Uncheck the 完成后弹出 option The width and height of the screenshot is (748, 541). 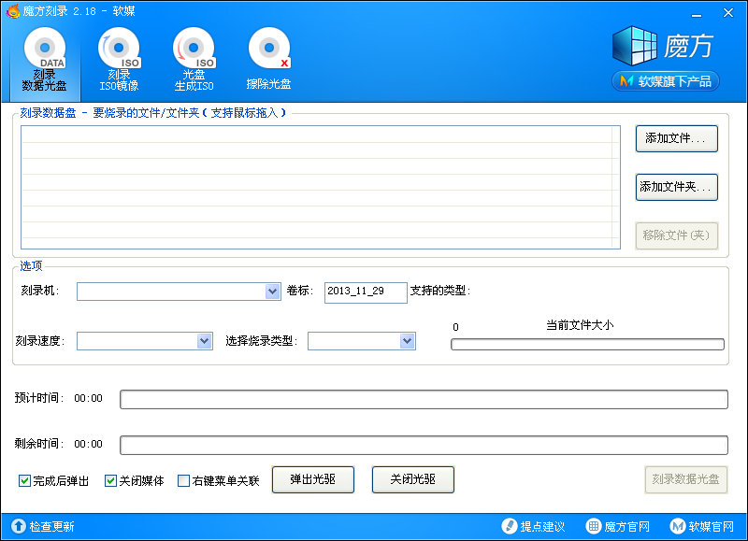pyautogui.click(x=23, y=480)
